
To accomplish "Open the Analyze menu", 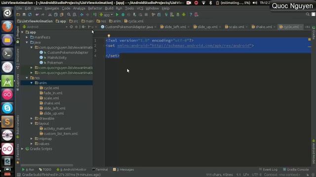I will (x=79, y=8).
